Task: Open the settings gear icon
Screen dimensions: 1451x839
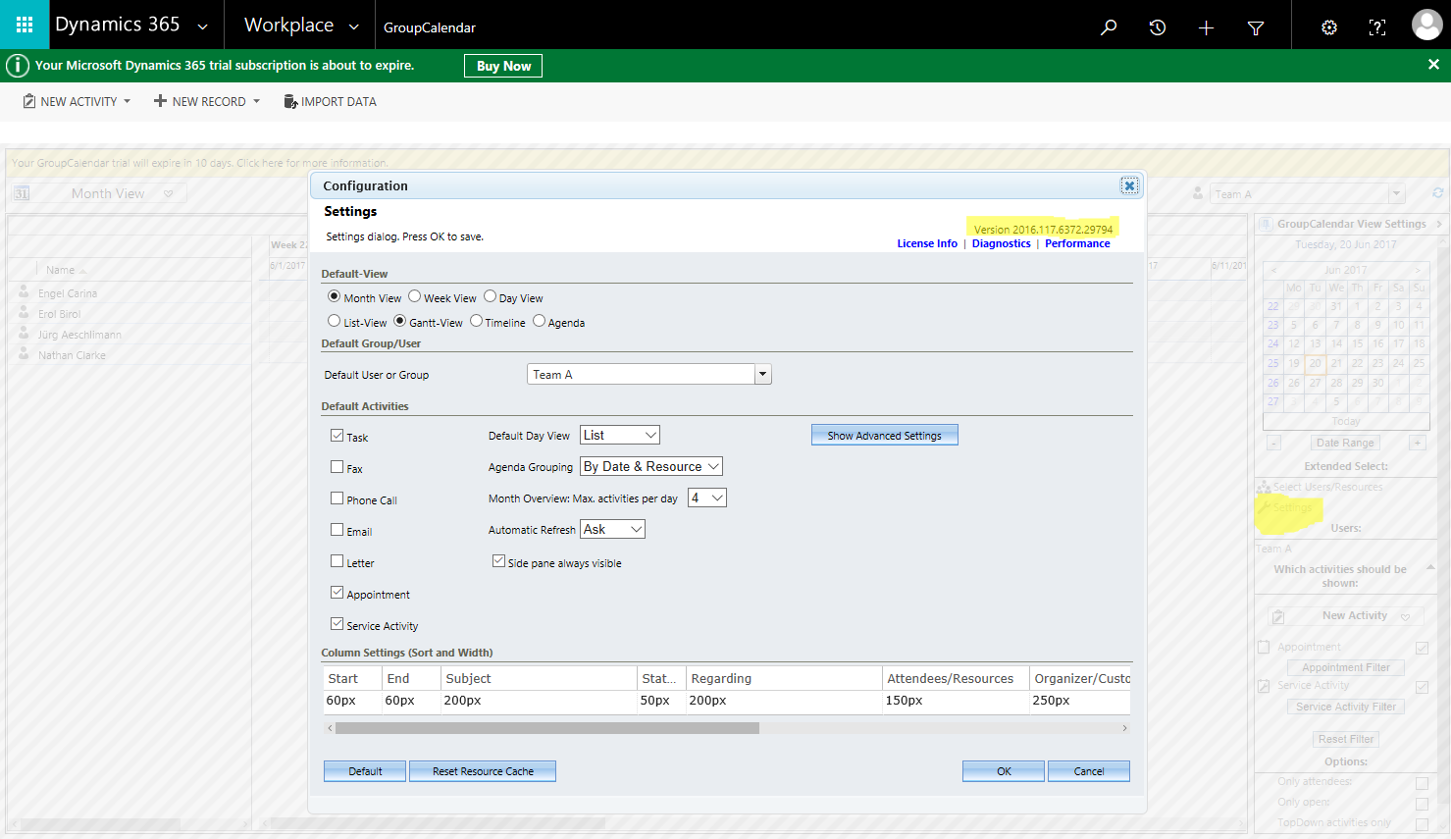Action: pos(1329,27)
